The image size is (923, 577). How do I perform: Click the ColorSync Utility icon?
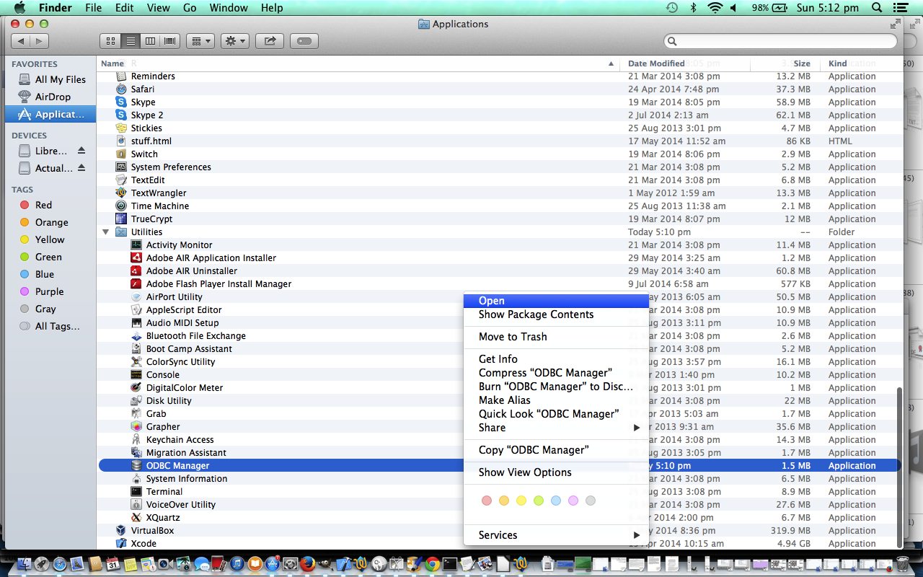(136, 361)
